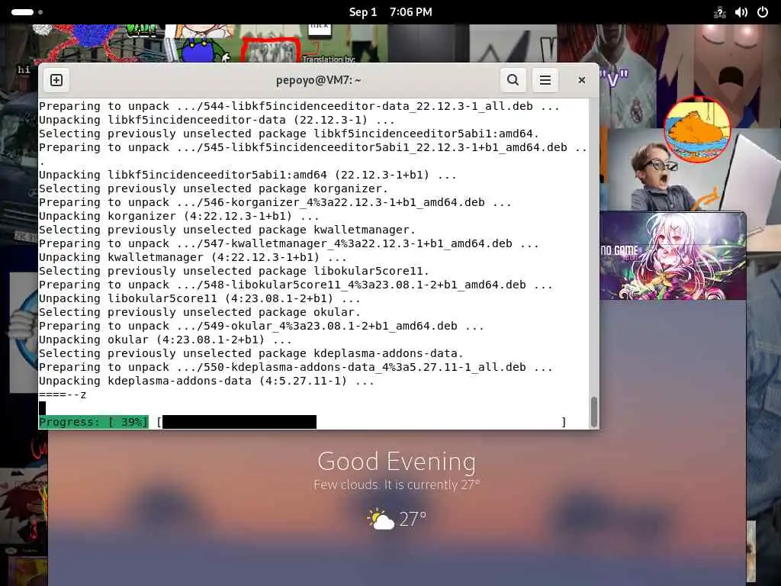Click the network status icon in top bar
Image resolution: width=781 pixels, height=586 pixels.
click(x=719, y=12)
